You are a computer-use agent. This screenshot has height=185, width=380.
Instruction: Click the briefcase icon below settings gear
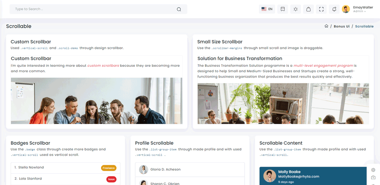[373, 178]
